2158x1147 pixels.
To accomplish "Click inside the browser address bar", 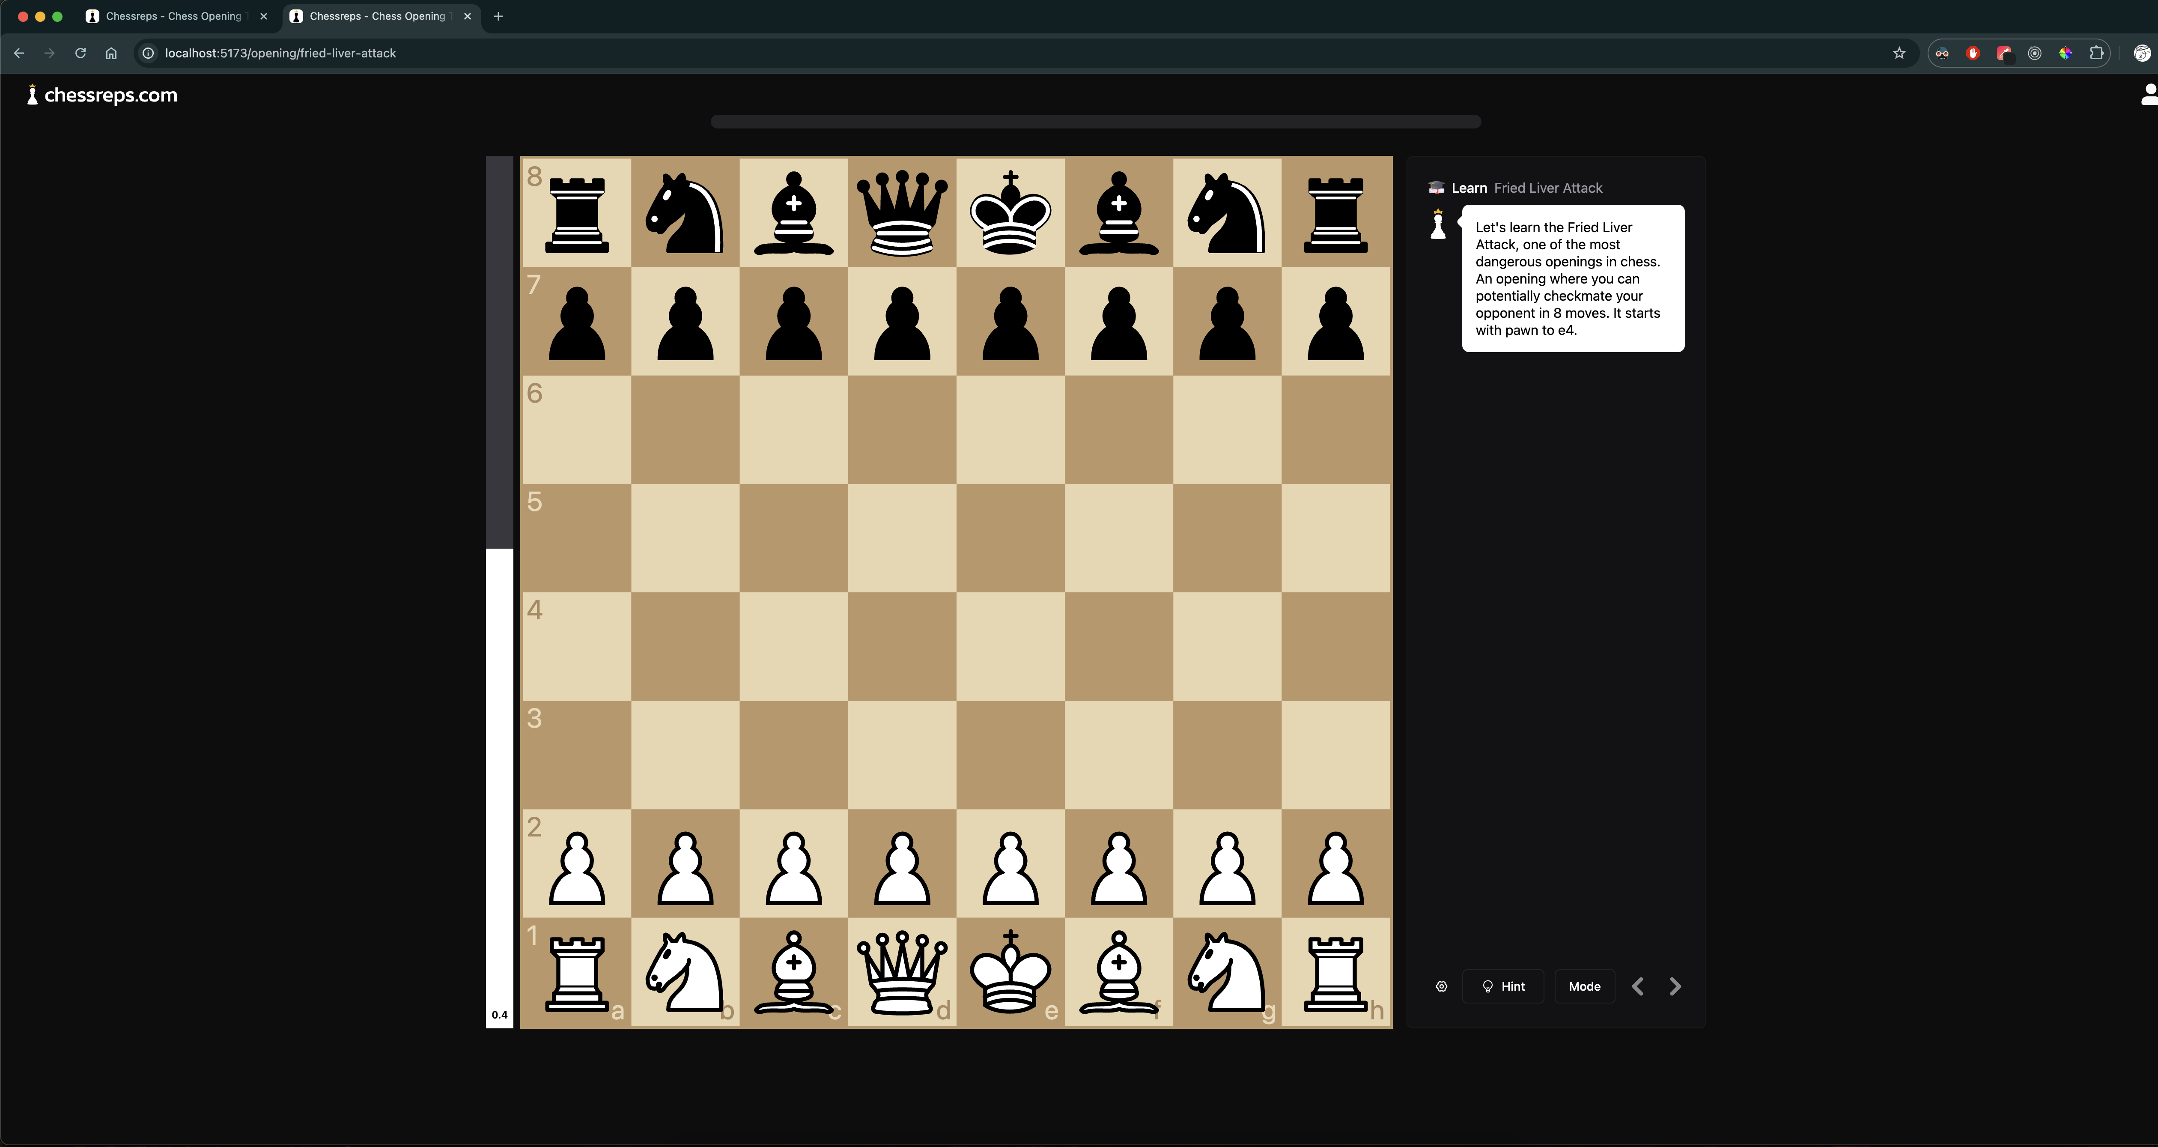I will click(x=587, y=53).
